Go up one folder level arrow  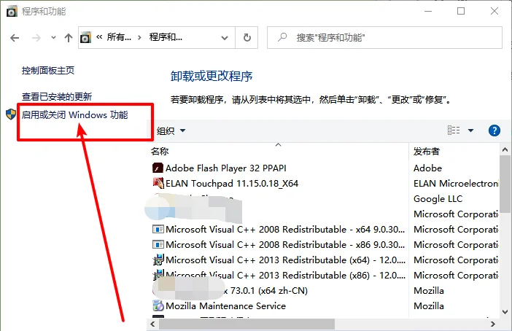pos(69,38)
